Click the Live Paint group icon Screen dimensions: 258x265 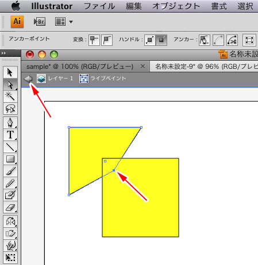(x=84, y=79)
